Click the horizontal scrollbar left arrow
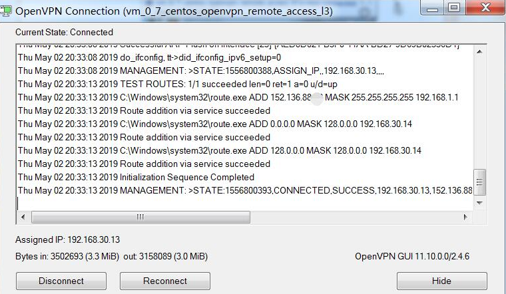This screenshot has height=294, width=506. click(x=22, y=217)
